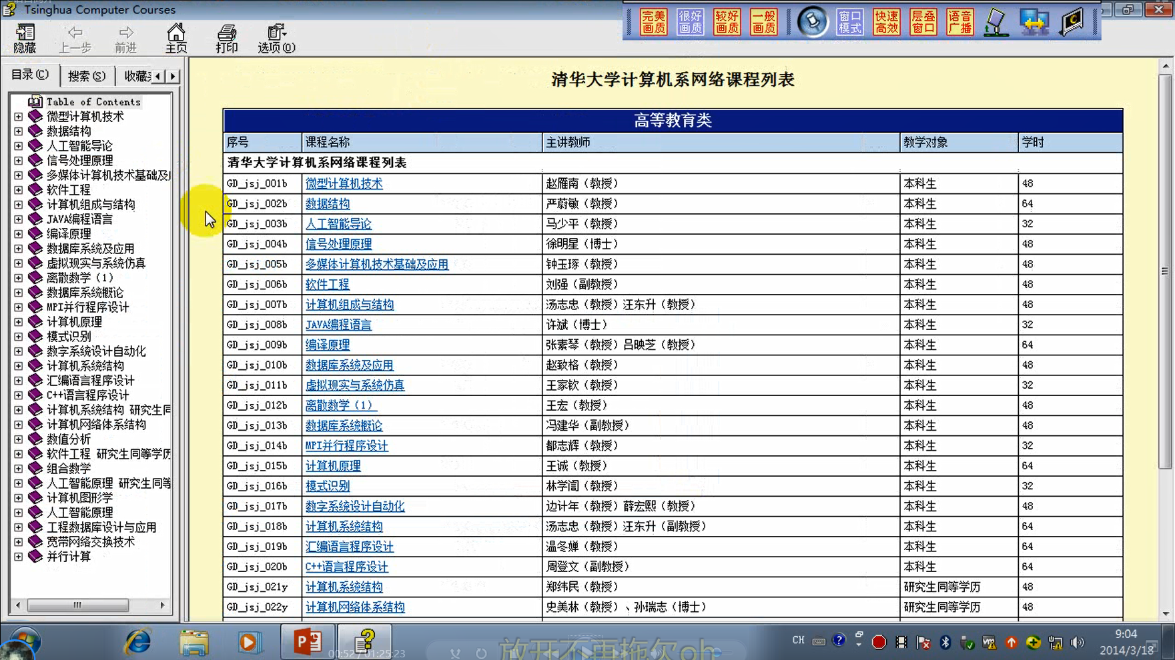Click the 打印 (Print) toolbar icon
The image size is (1175, 660).
[x=227, y=39]
